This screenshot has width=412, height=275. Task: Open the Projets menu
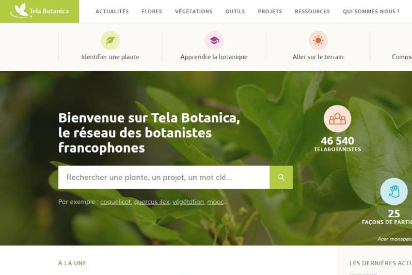[270, 11]
